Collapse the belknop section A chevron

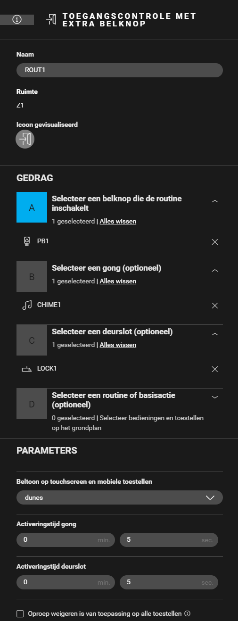tap(215, 201)
